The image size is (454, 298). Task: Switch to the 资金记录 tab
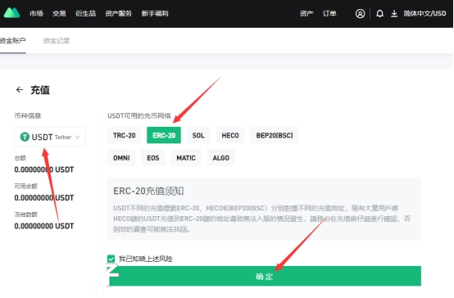(x=57, y=41)
